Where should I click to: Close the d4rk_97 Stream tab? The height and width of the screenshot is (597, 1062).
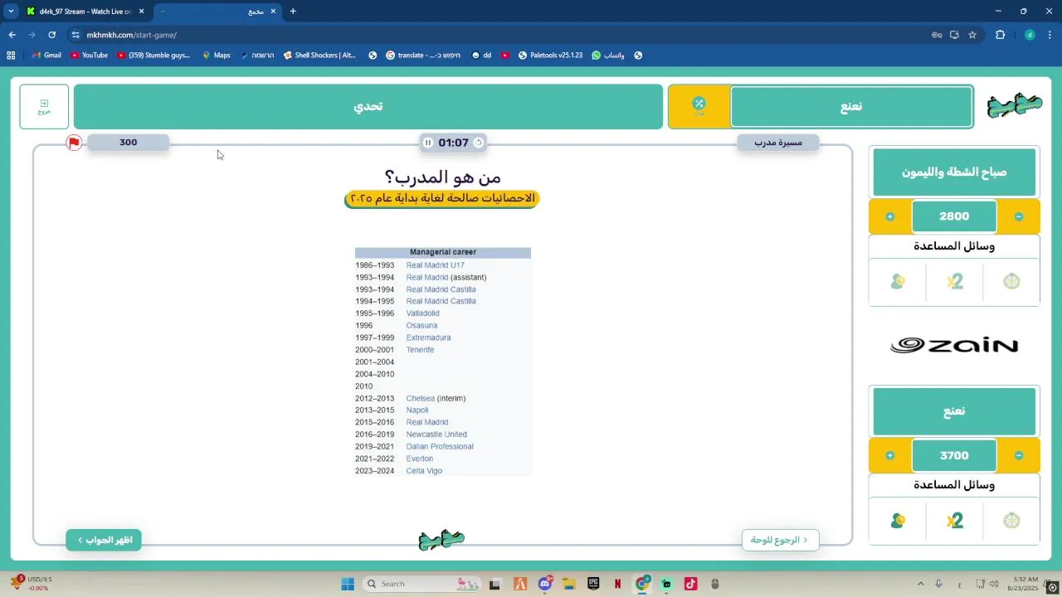[142, 12]
